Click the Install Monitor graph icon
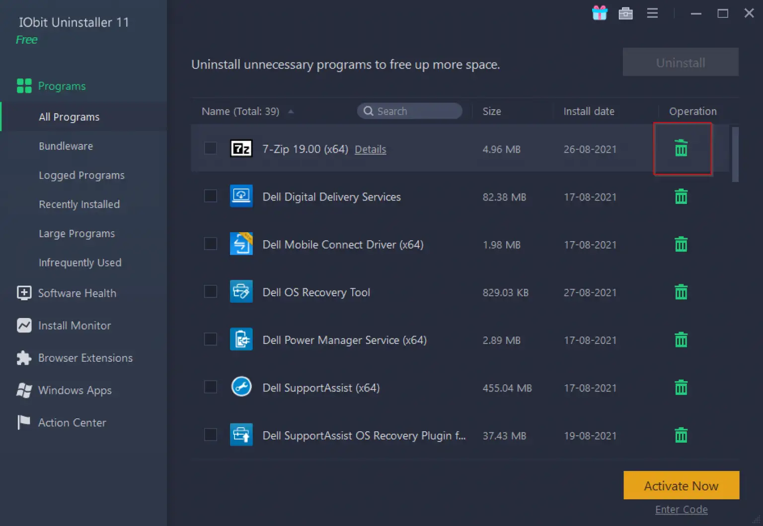The width and height of the screenshot is (763, 526). [24, 325]
